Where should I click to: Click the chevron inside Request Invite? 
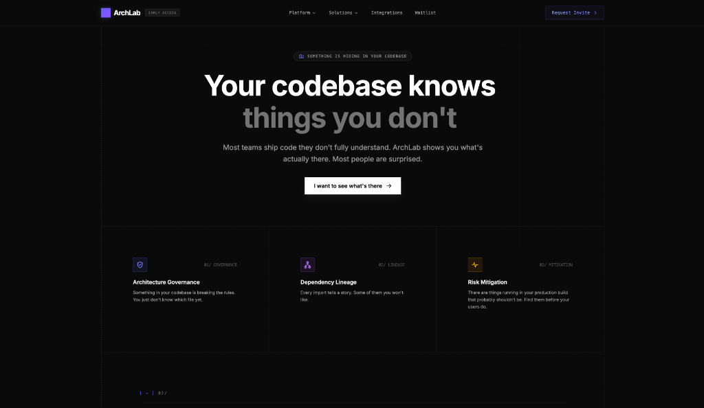click(x=595, y=12)
